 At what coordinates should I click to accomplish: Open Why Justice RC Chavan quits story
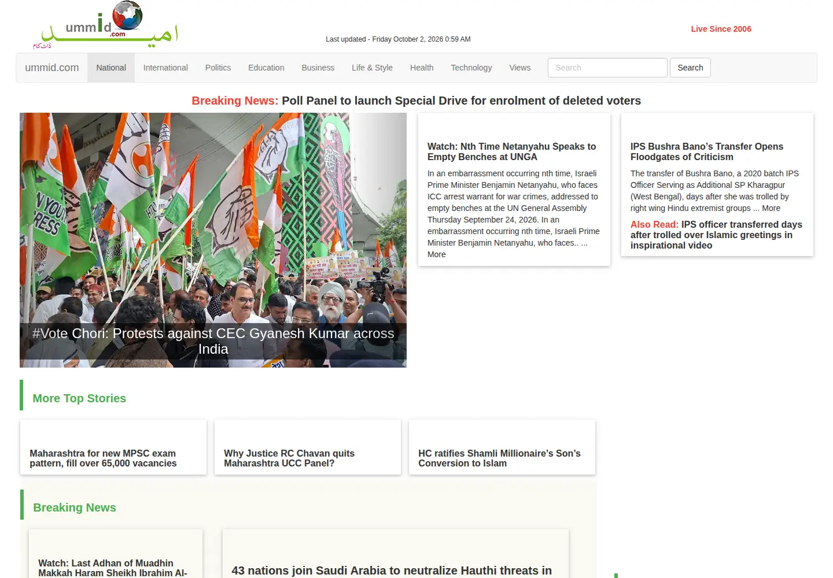289,458
